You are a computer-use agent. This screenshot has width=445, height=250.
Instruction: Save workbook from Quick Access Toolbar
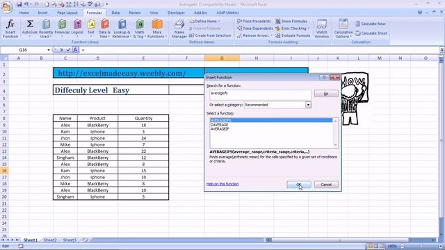point(19,4)
